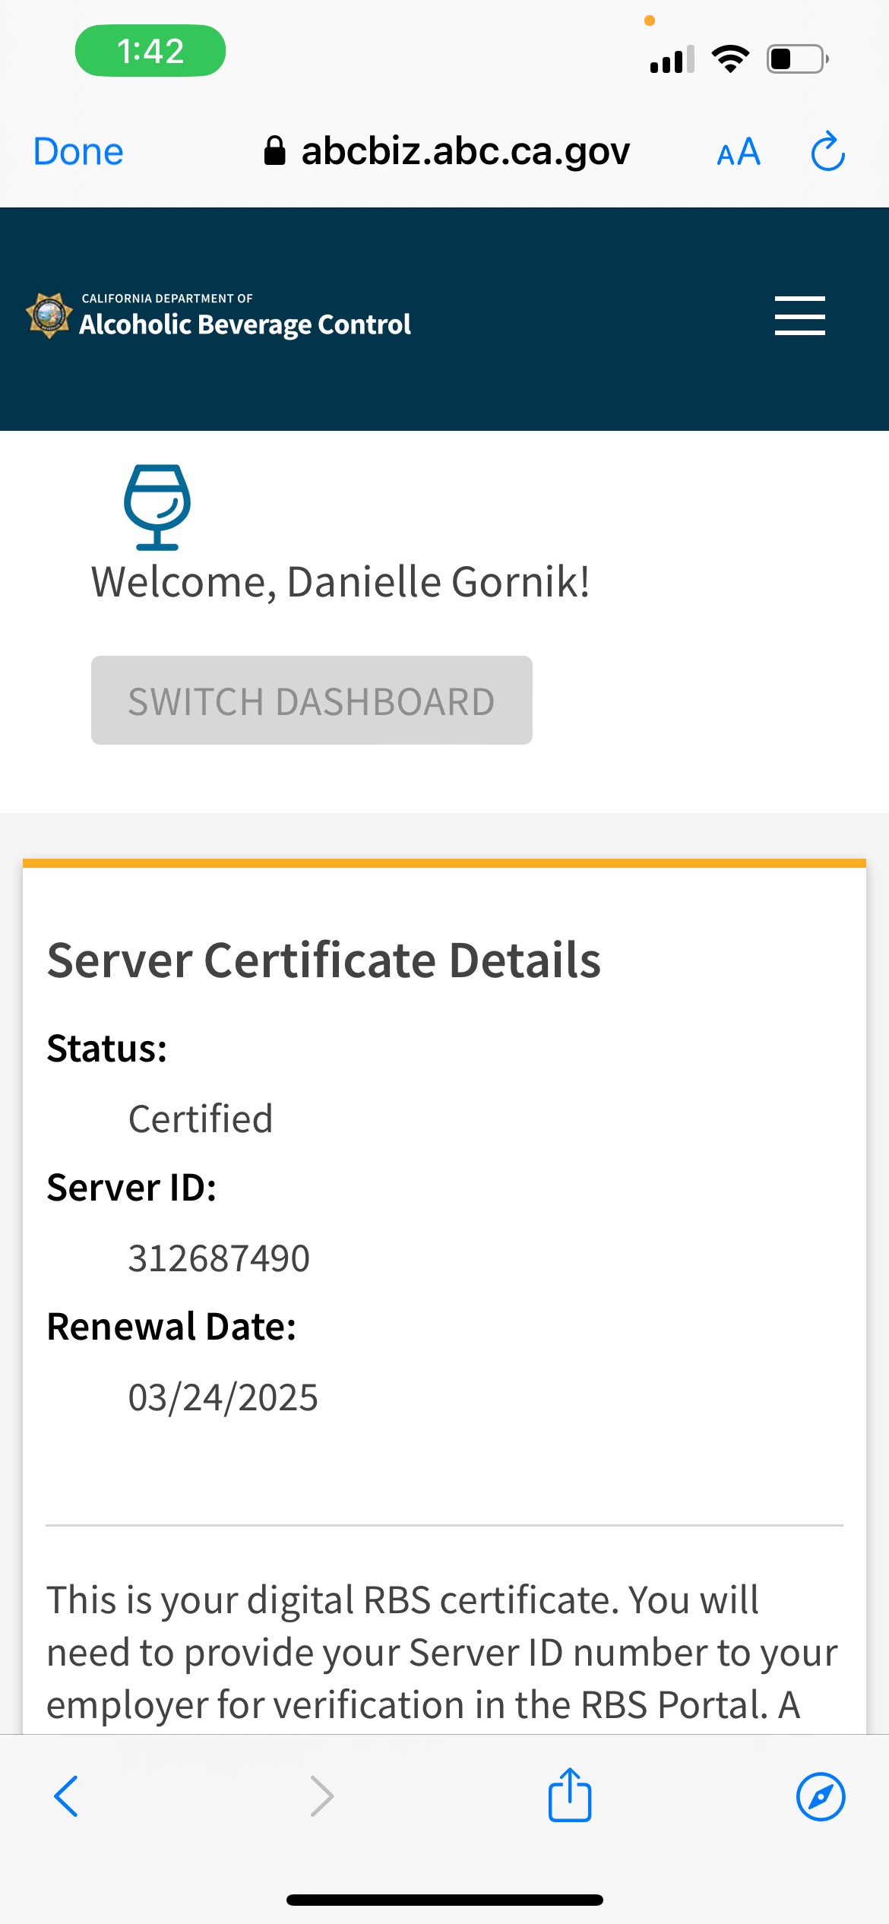Go back using the left chevron
Image resolution: width=889 pixels, height=1924 pixels.
coord(66,1796)
